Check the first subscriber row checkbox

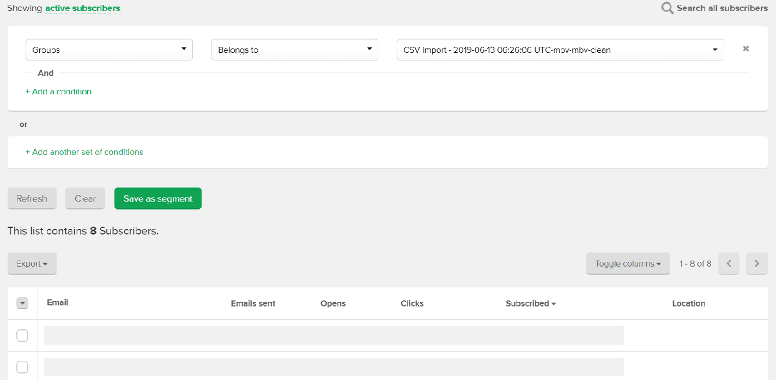point(22,335)
